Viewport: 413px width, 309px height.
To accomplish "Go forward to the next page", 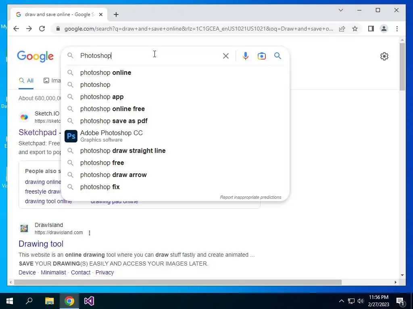I will [29, 29].
